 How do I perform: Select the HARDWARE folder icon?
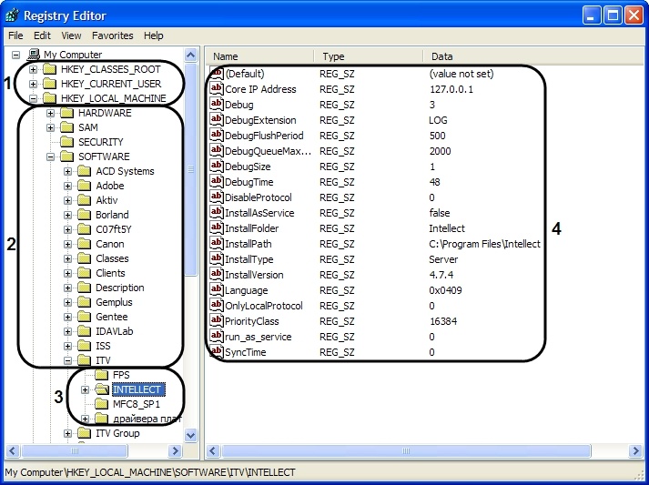pyautogui.click(x=66, y=113)
